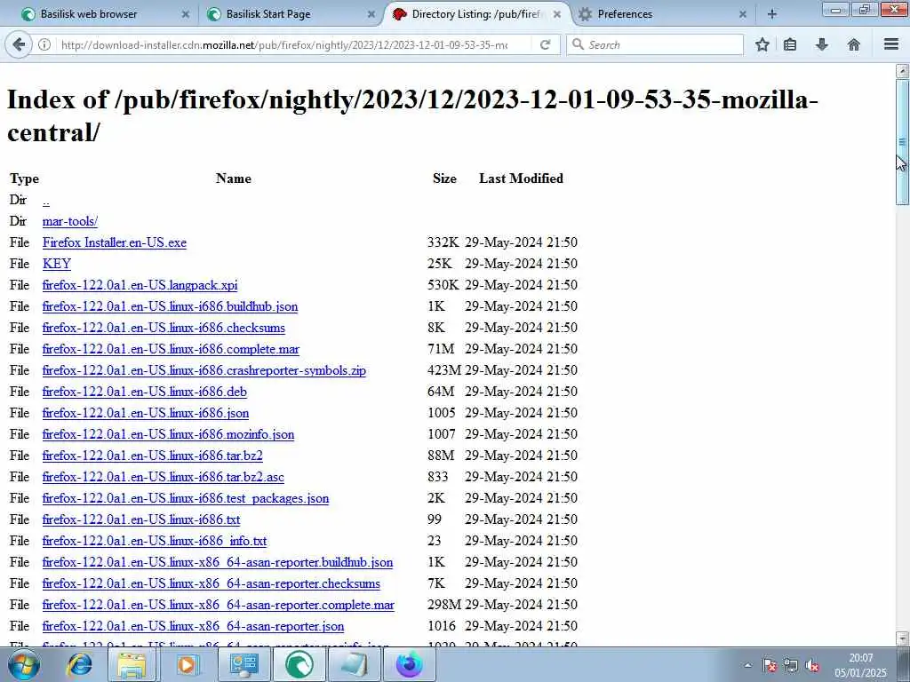Open the hamburger menu
The height and width of the screenshot is (682, 910).
(891, 44)
